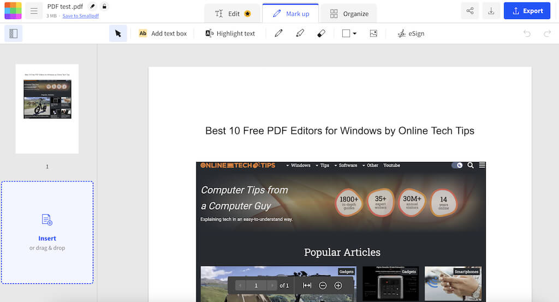Click the download icon button
This screenshot has height=302, width=559.
(491, 11)
